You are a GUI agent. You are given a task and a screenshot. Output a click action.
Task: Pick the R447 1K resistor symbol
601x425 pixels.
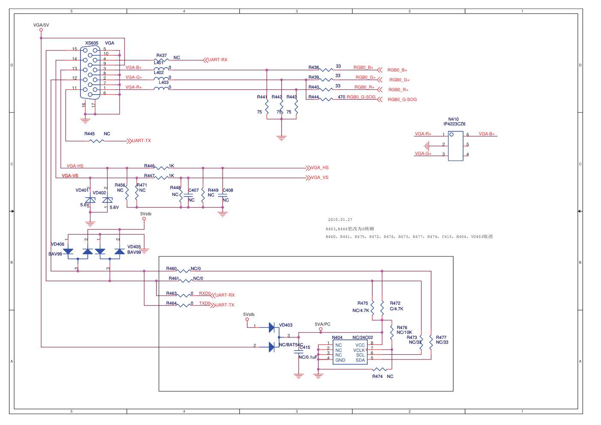point(161,178)
